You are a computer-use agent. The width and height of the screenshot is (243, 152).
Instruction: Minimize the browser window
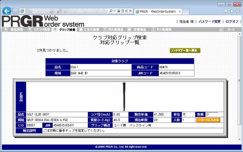pyautogui.click(x=221, y=5)
